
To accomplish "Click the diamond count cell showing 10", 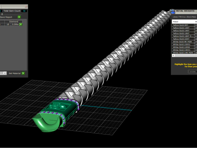I will pos(8,24).
